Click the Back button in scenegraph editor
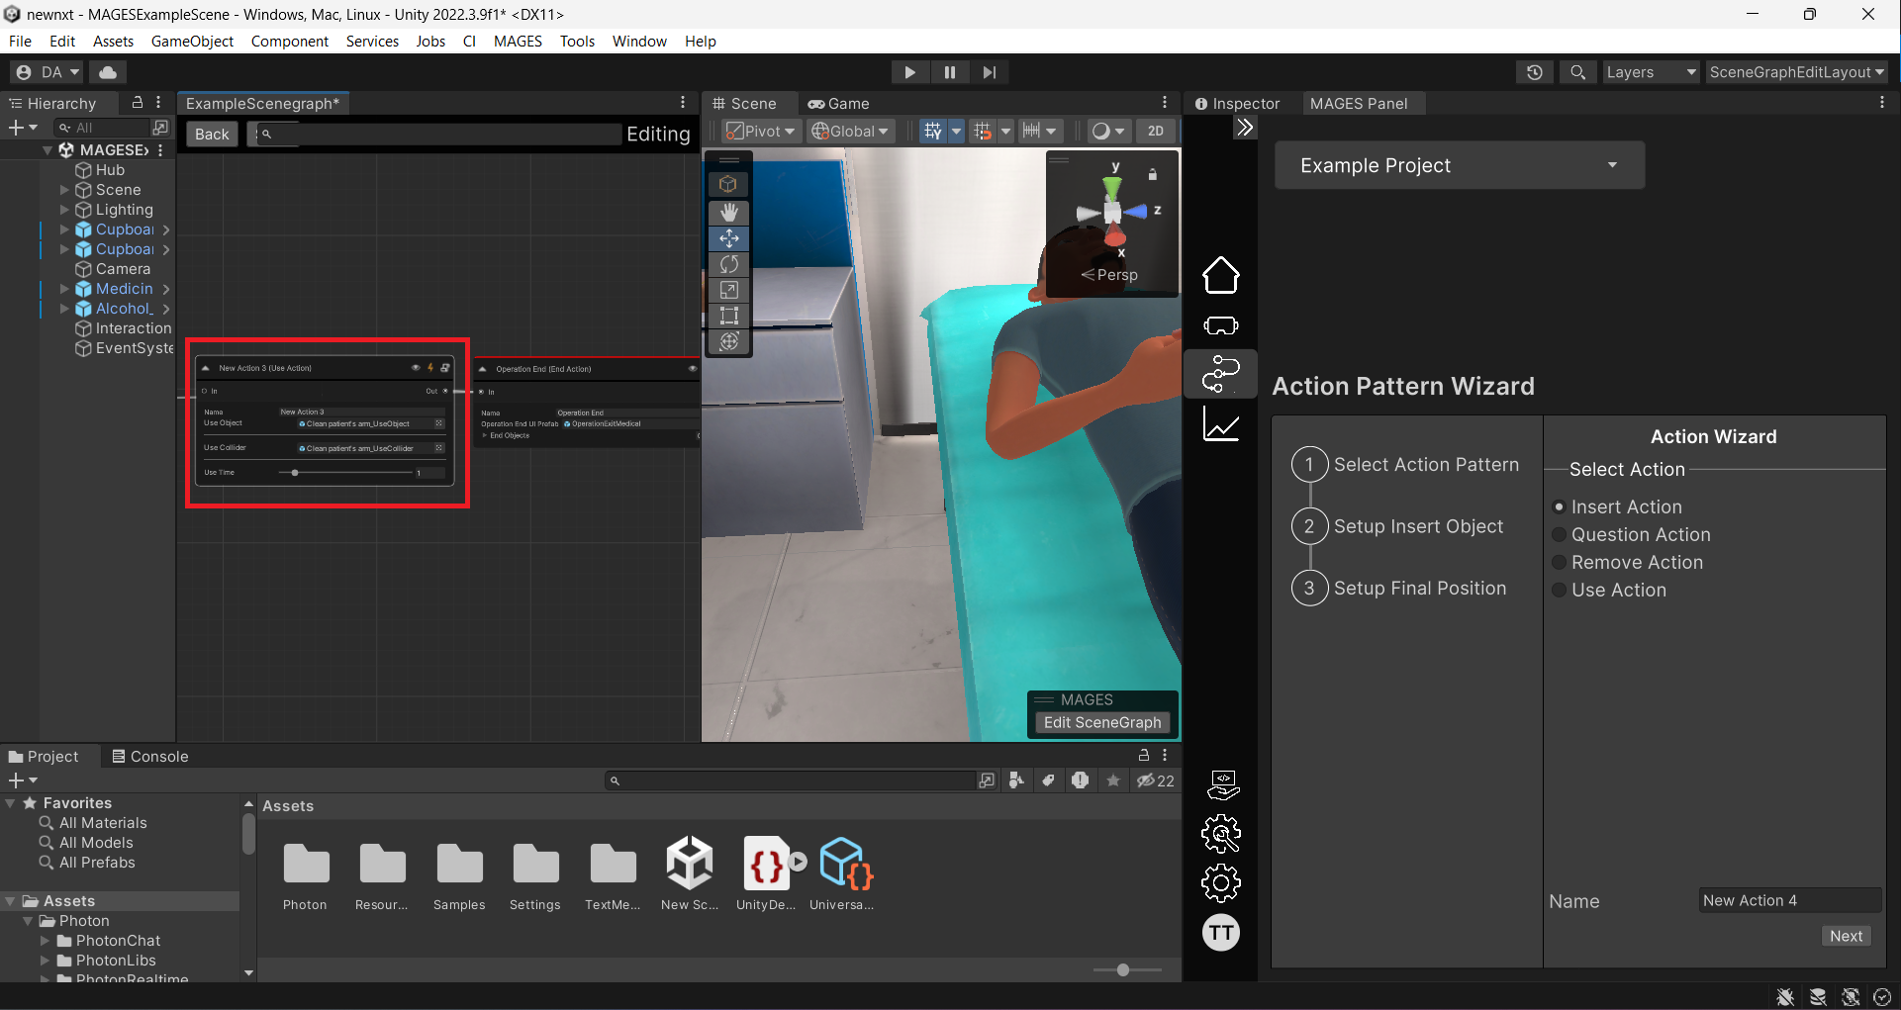 (212, 135)
